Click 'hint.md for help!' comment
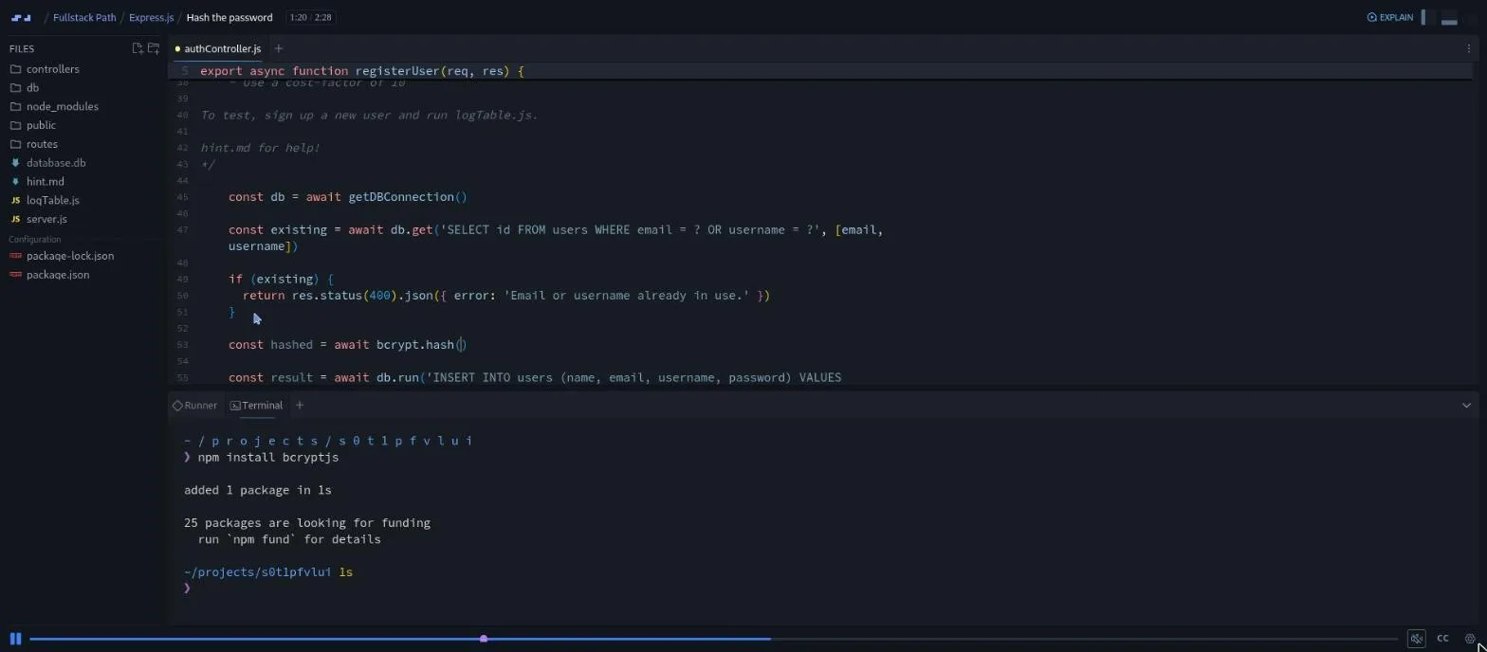This screenshot has width=1487, height=652. pos(260,148)
